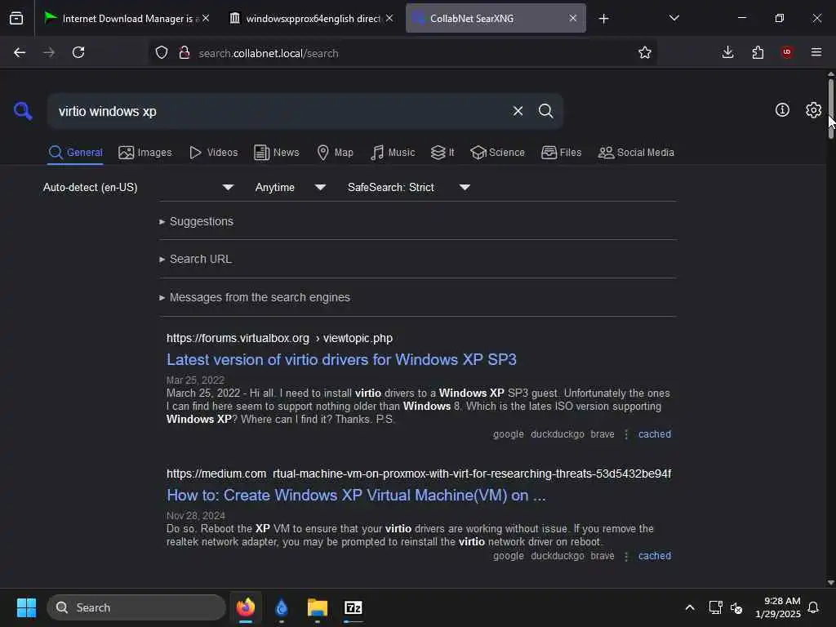
Task: Close the windowsxpprox64english tab
Action: pyautogui.click(x=389, y=18)
